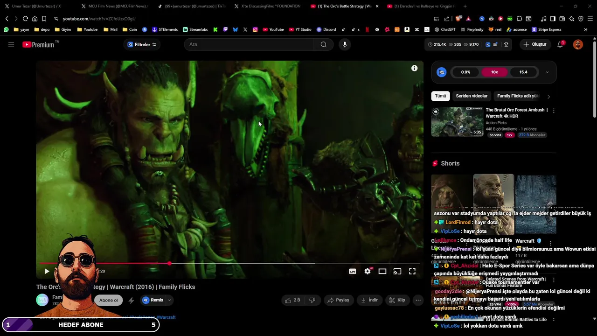The width and height of the screenshot is (597, 336).
Task: Start voice search with microphone icon
Action: pos(345,44)
